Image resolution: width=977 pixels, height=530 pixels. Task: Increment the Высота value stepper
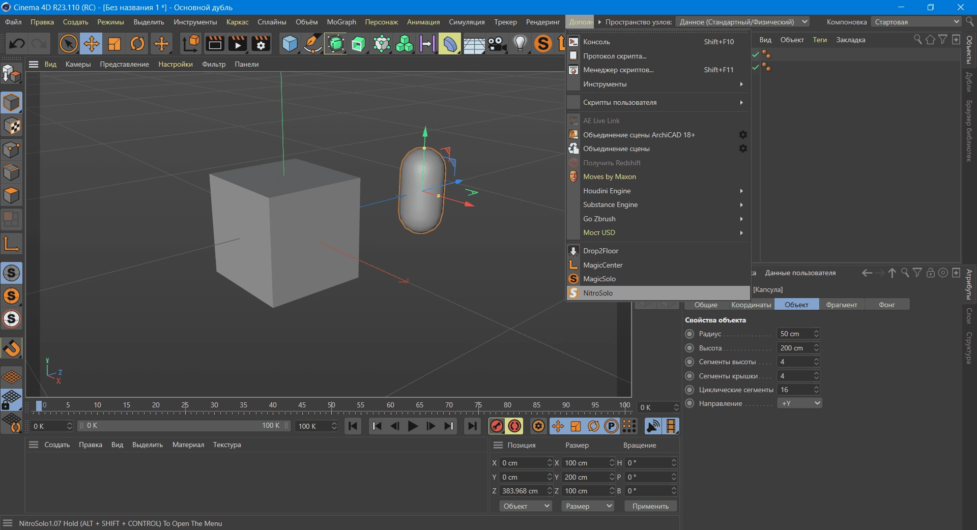point(816,345)
